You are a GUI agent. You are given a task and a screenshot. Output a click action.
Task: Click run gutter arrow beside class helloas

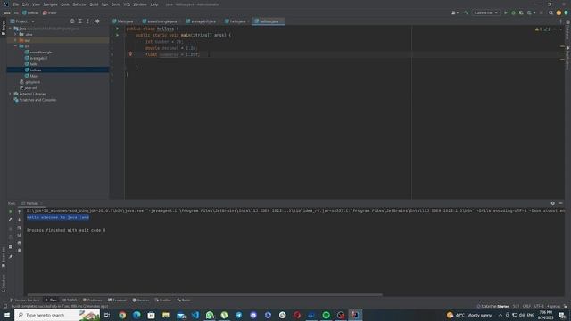[x=117, y=29]
